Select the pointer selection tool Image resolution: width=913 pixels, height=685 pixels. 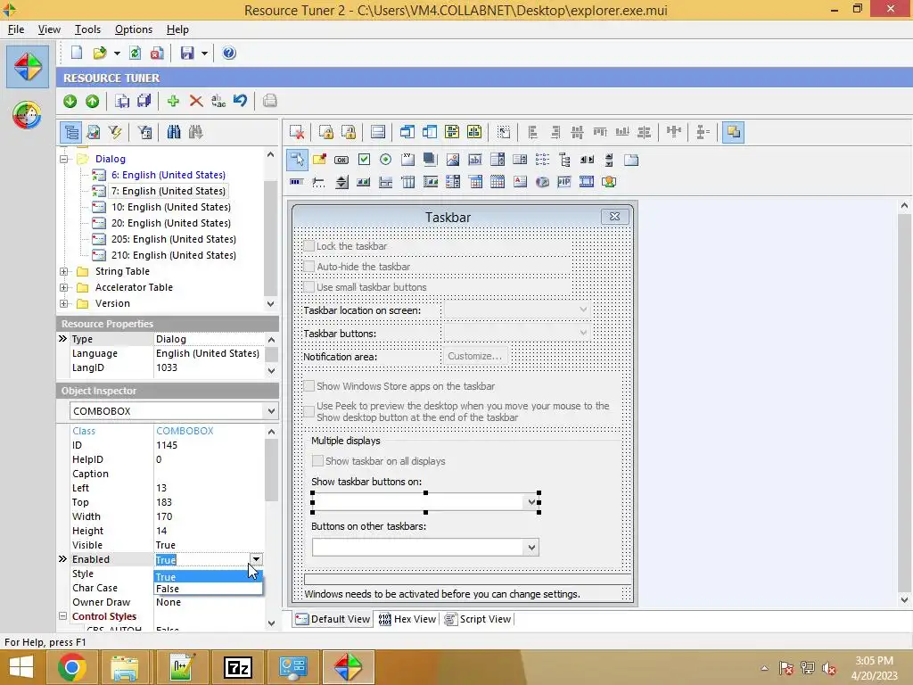pyautogui.click(x=297, y=159)
